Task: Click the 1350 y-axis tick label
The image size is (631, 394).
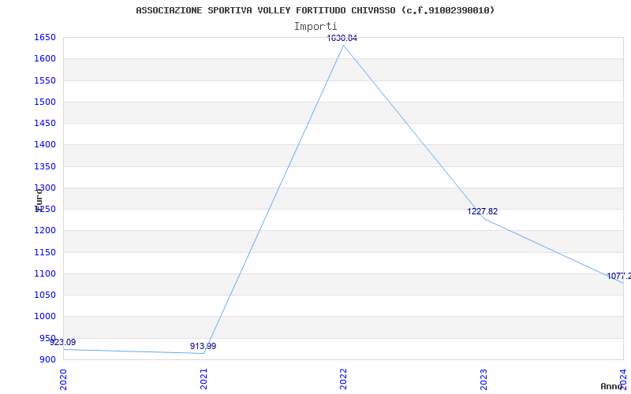Action: tap(45, 167)
